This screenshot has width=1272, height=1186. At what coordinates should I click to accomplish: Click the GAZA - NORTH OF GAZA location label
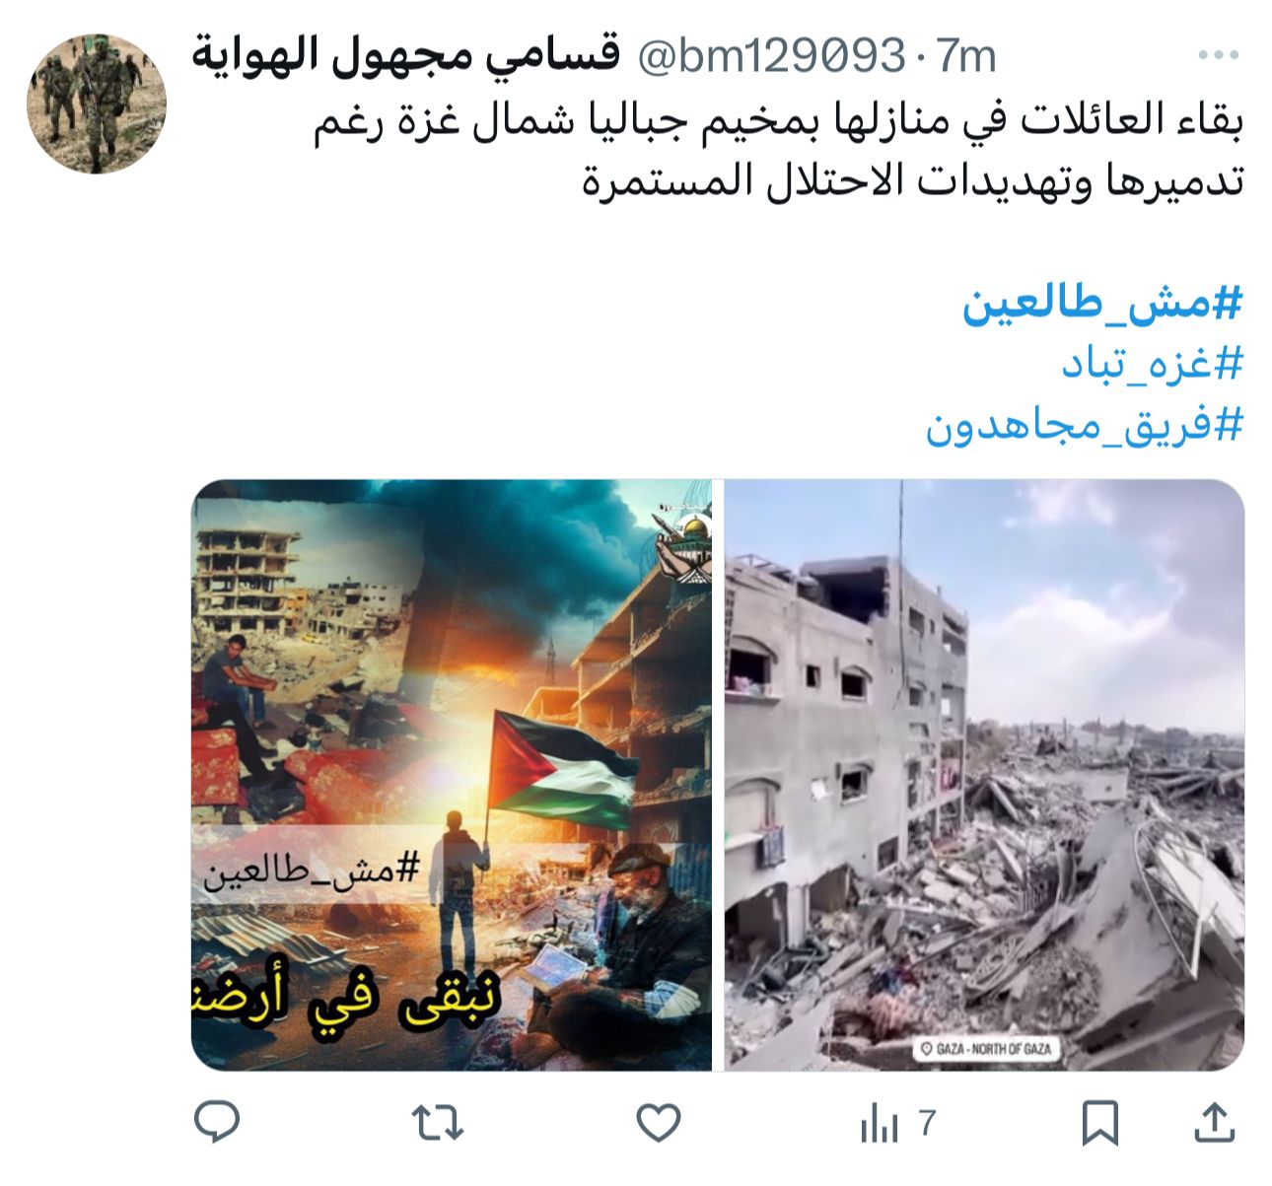(984, 1048)
